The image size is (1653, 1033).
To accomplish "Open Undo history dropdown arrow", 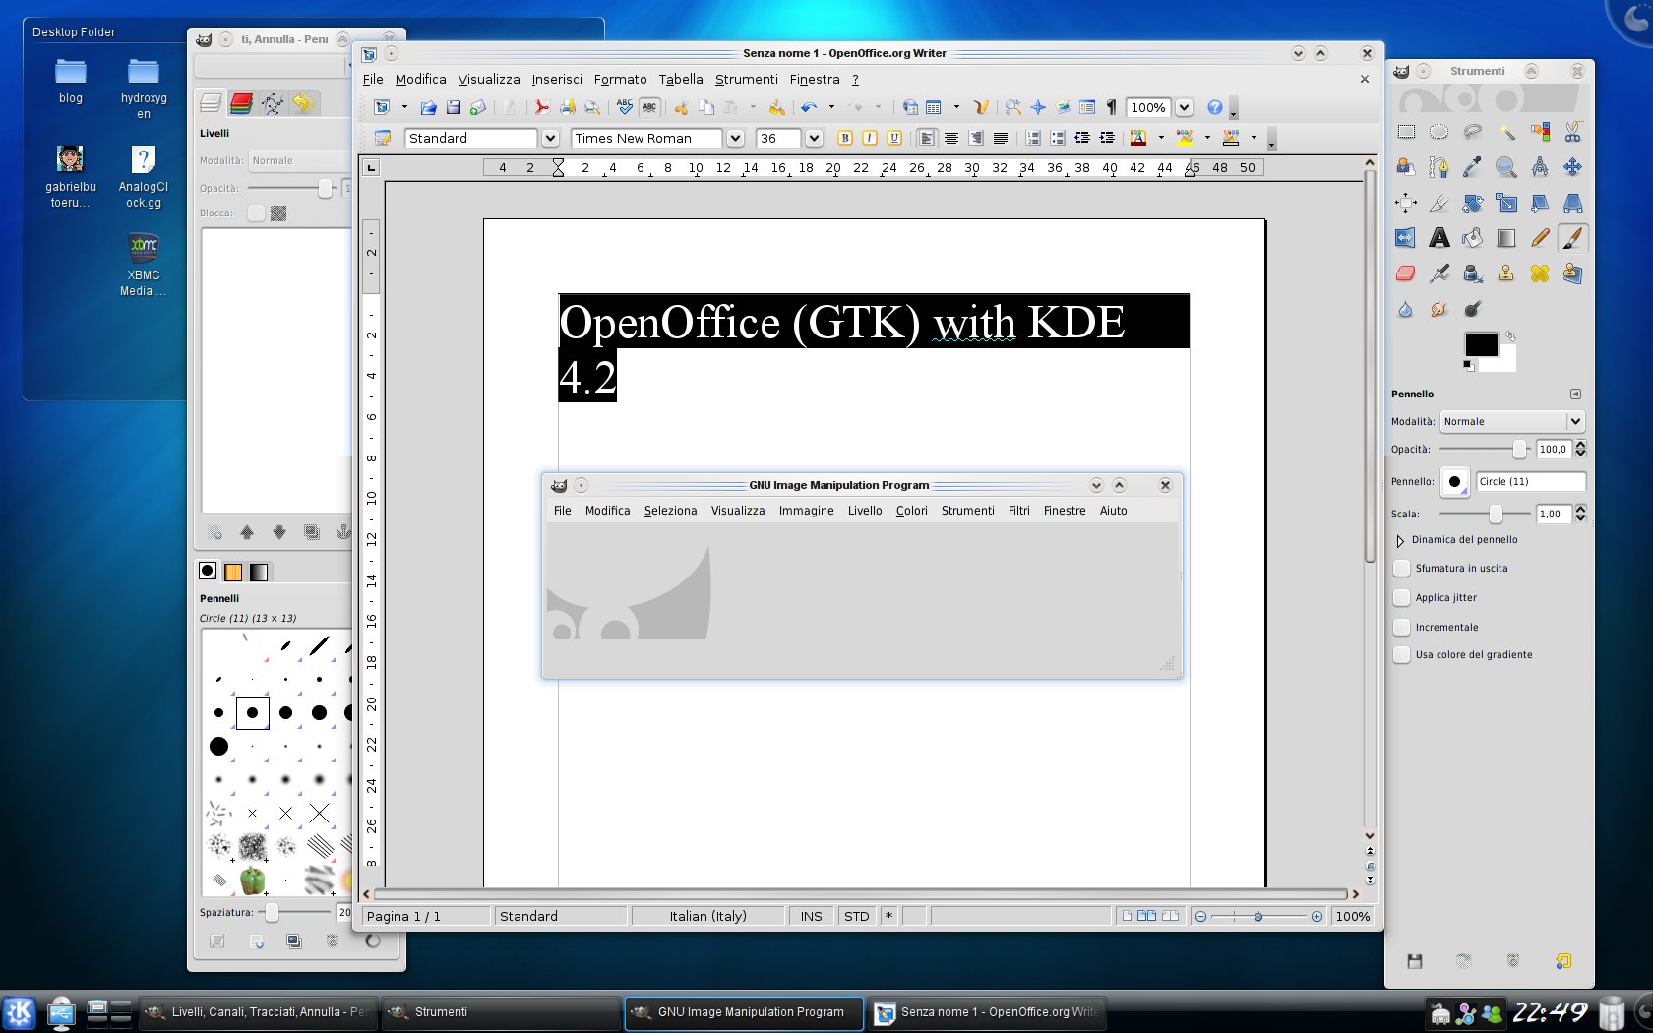I will (x=831, y=107).
